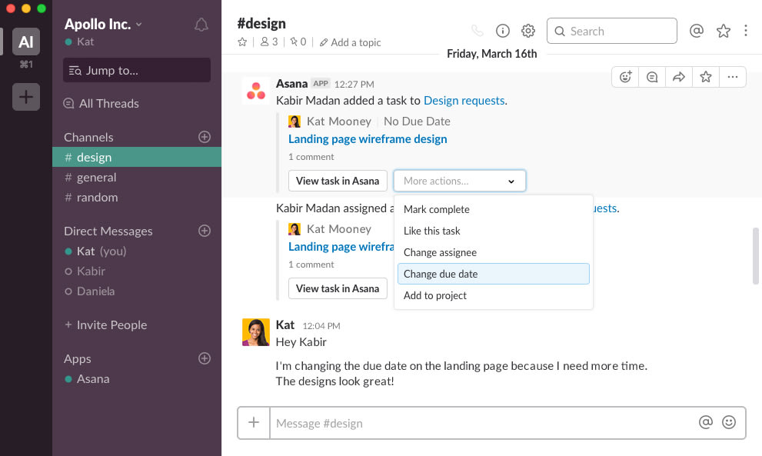Show channel details info icon

[x=503, y=31]
